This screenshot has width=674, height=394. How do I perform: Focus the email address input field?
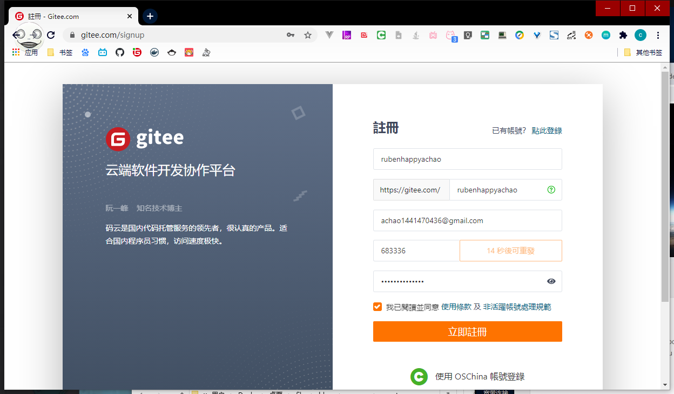467,220
